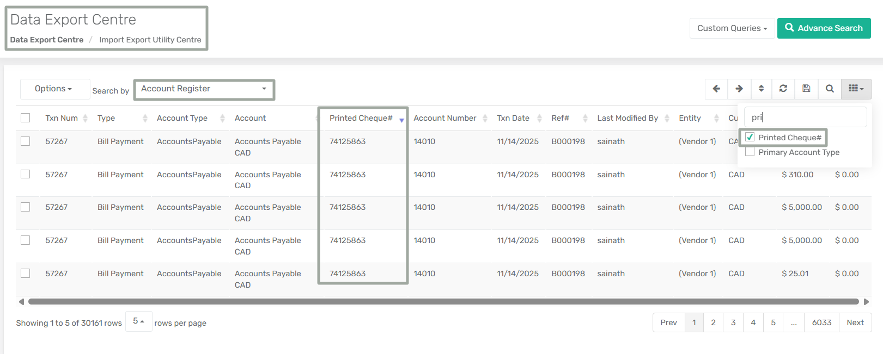
Task: Open the Account Register search dropdown
Action: point(204,89)
